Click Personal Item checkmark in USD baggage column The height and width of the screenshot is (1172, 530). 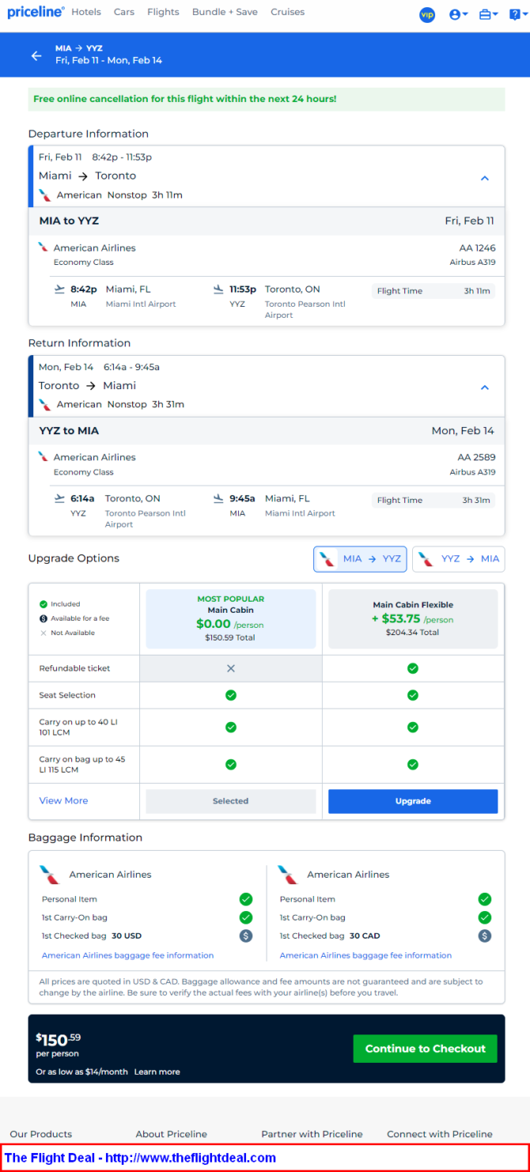coord(246,899)
